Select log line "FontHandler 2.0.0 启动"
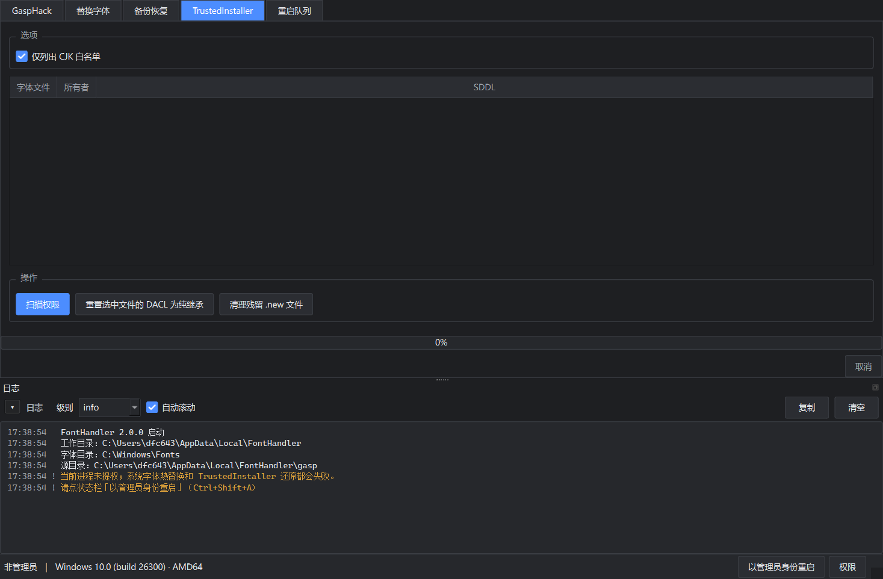 coord(113,432)
